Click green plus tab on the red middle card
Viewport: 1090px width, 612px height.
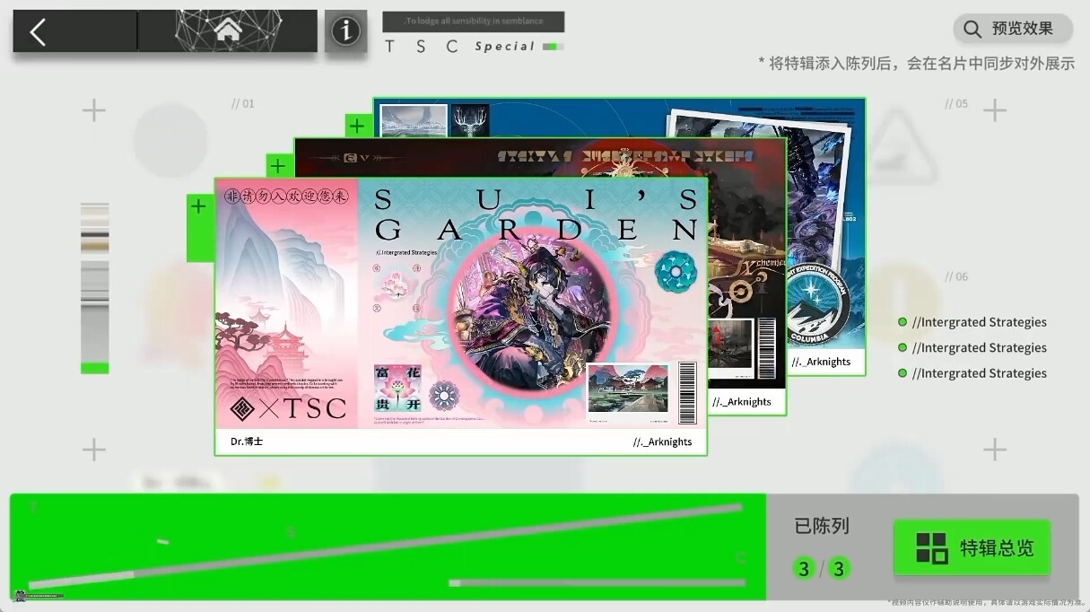278,166
